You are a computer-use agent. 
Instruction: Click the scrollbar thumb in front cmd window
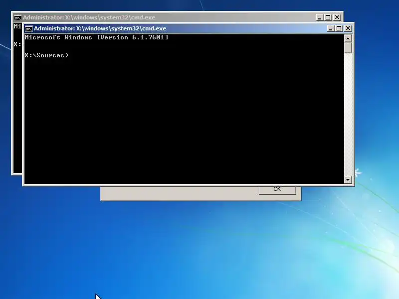[348, 47]
